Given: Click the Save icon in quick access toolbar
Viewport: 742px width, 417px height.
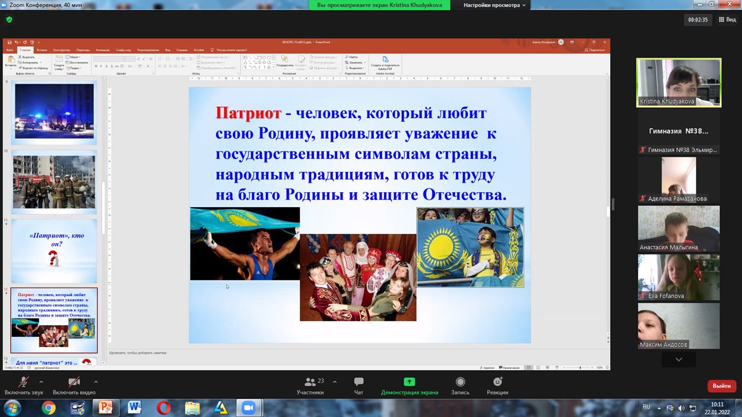Looking at the screenshot, I should coord(9,43).
